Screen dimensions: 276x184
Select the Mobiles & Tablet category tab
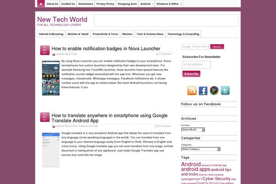point(78,34)
